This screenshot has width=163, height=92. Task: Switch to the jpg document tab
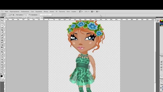(x=57, y=18)
